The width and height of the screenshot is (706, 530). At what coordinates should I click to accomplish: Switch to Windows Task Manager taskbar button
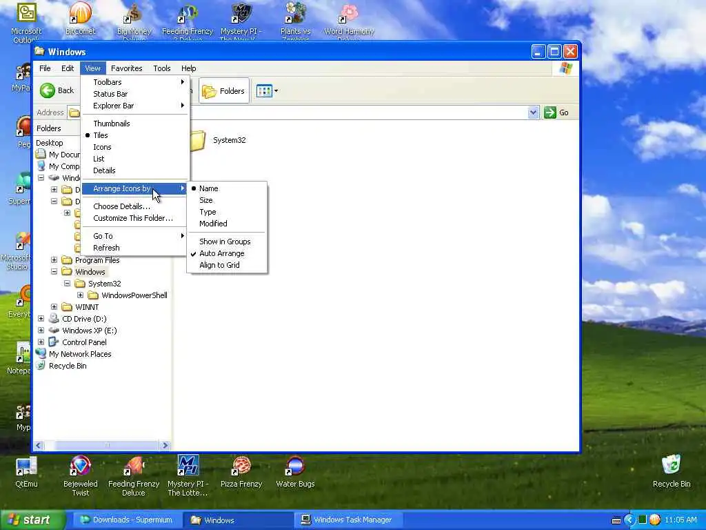(x=348, y=520)
